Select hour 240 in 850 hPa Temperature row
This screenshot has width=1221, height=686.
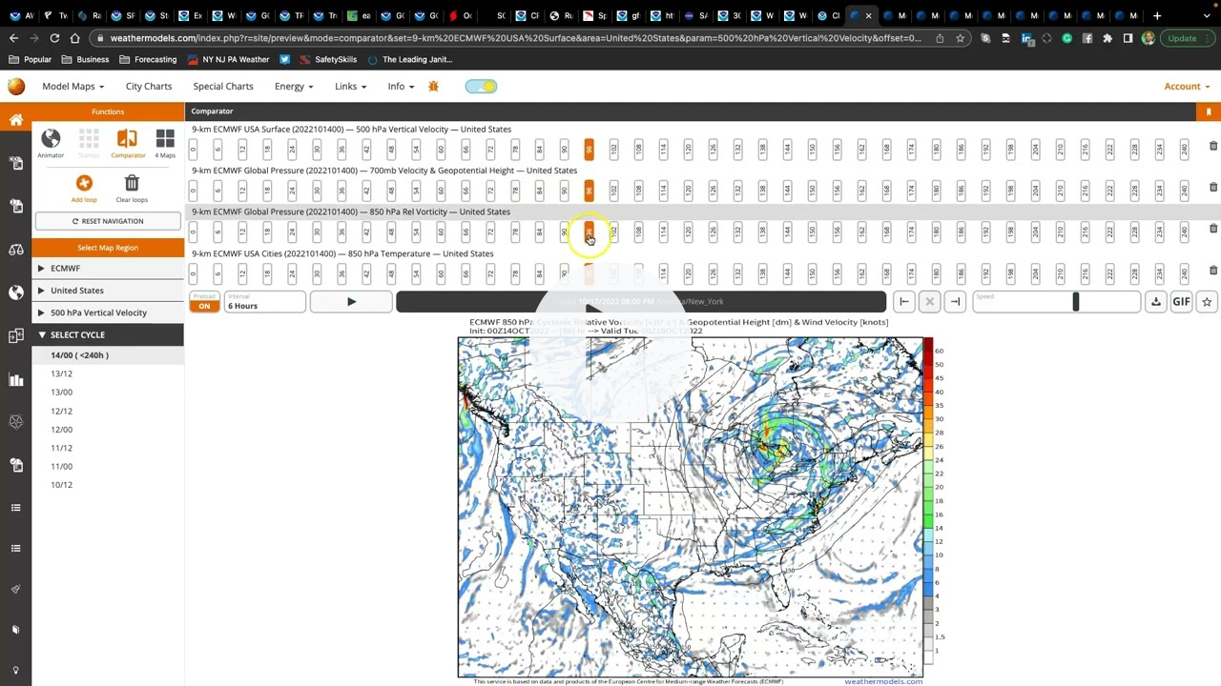[1184, 273]
